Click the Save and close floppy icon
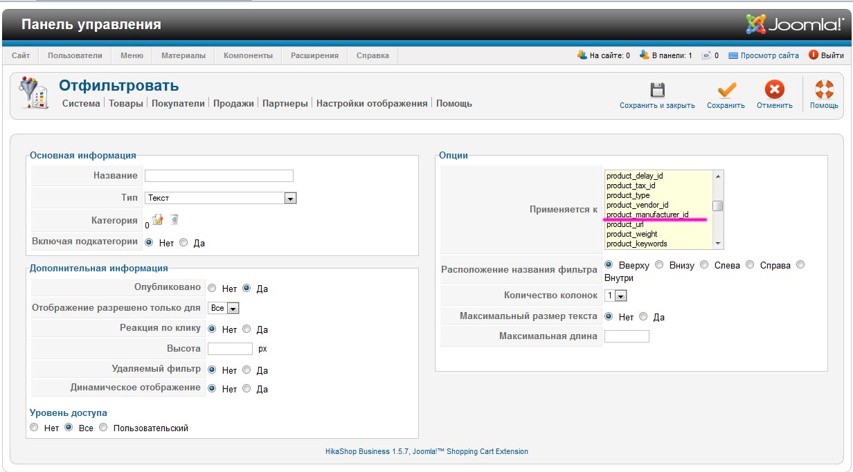853x472 pixels. tap(657, 90)
